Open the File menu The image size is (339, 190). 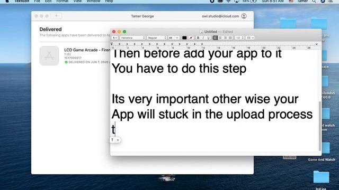(37, 1)
